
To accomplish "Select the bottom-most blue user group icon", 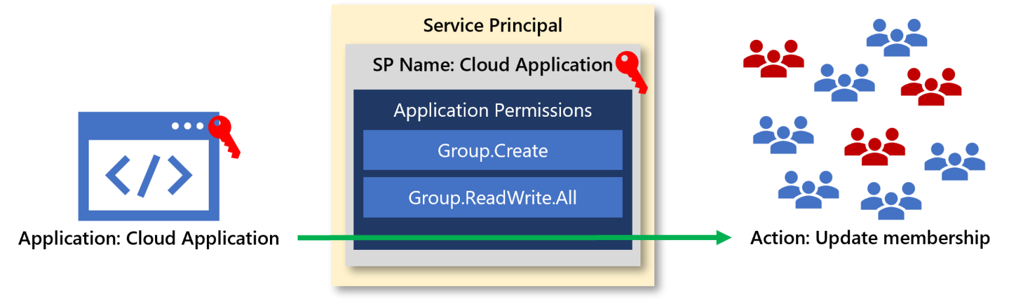I will [891, 201].
